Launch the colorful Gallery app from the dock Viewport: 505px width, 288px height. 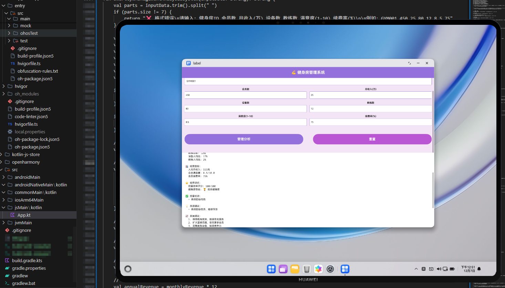(318, 269)
